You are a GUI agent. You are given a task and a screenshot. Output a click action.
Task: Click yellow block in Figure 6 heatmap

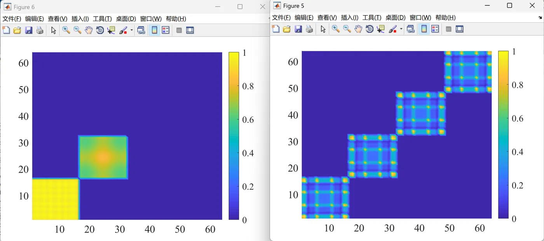coord(56,199)
